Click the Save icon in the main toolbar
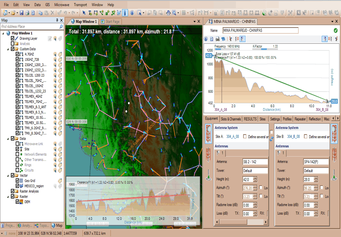The width and height of the screenshot is (341, 237). [22, 13]
